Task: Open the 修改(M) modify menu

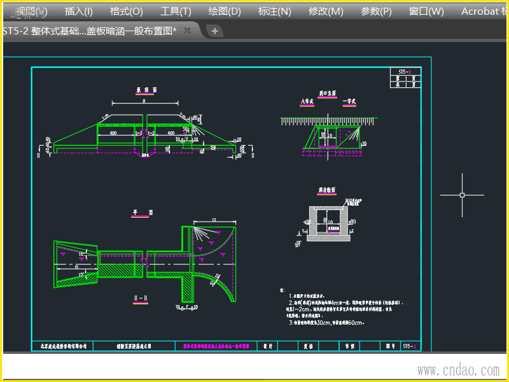Action: (326, 11)
